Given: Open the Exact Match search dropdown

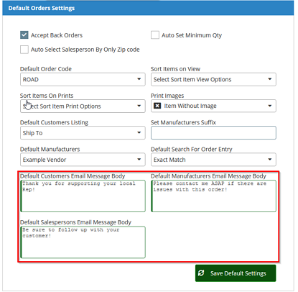Looking at the screenshot, I should pos(213,160).
